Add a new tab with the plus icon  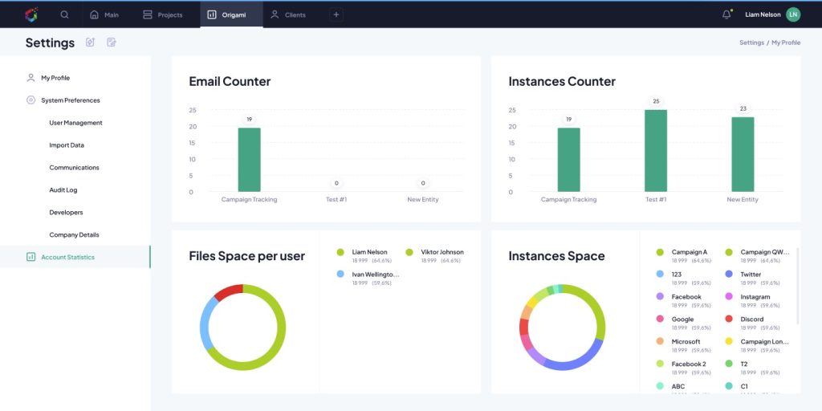[x=336, y=14]
